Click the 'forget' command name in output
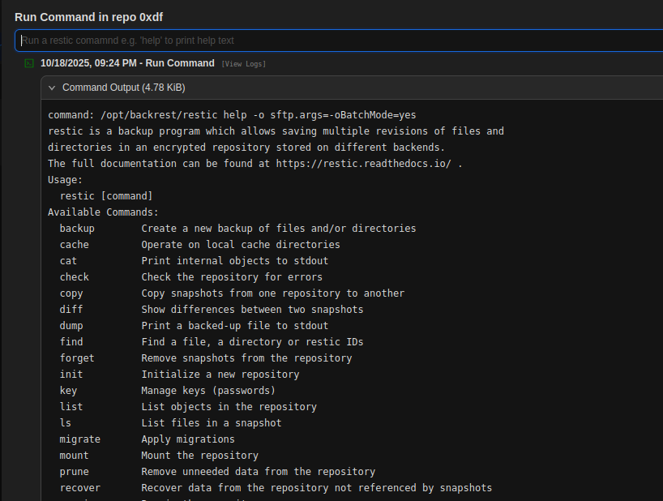This screenshot has width=663, height=501. [x=77, y=358]
